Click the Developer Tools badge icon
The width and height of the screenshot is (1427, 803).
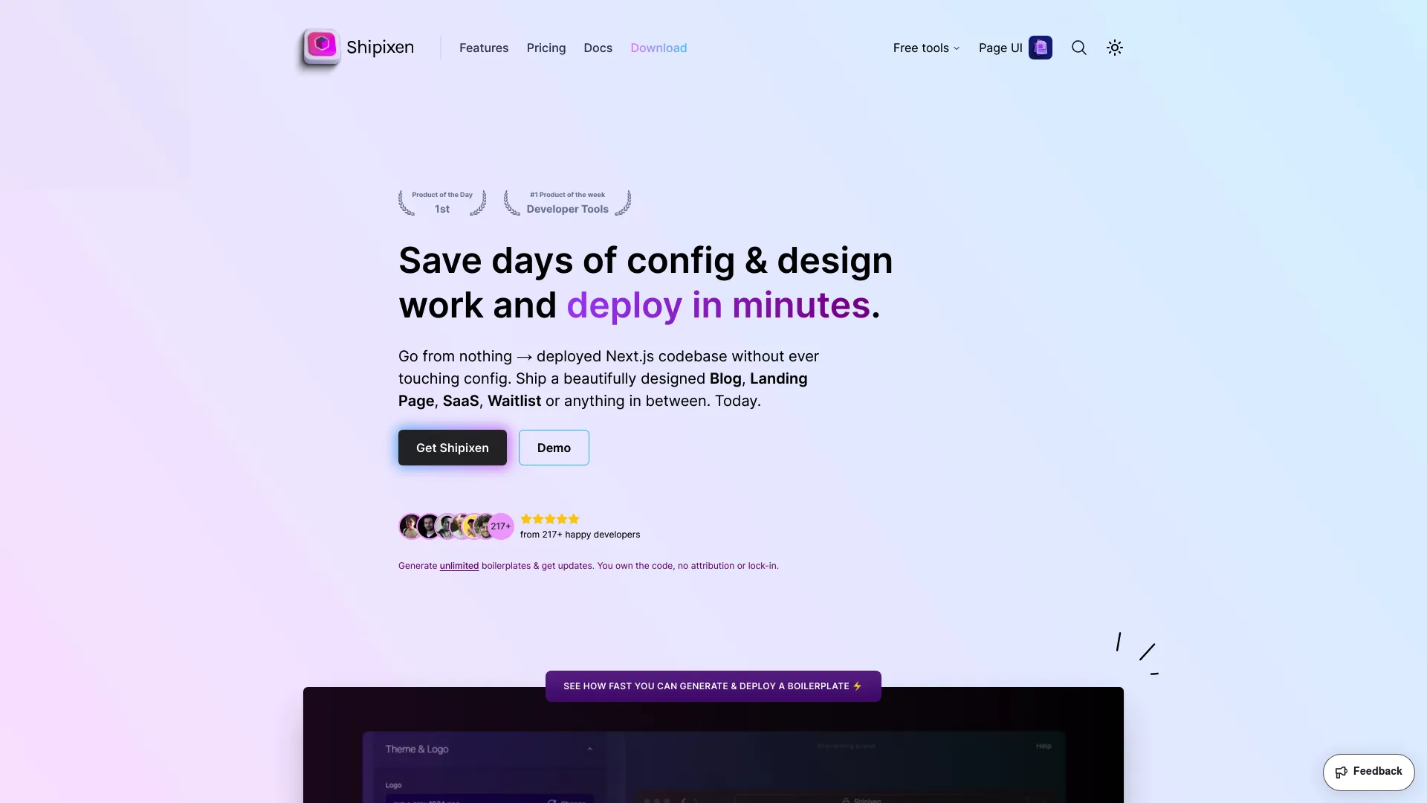[x=568, y=203]
